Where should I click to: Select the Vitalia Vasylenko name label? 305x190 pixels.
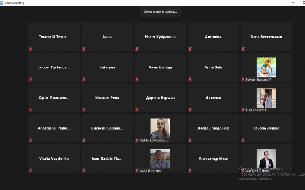tap(54, 158)
